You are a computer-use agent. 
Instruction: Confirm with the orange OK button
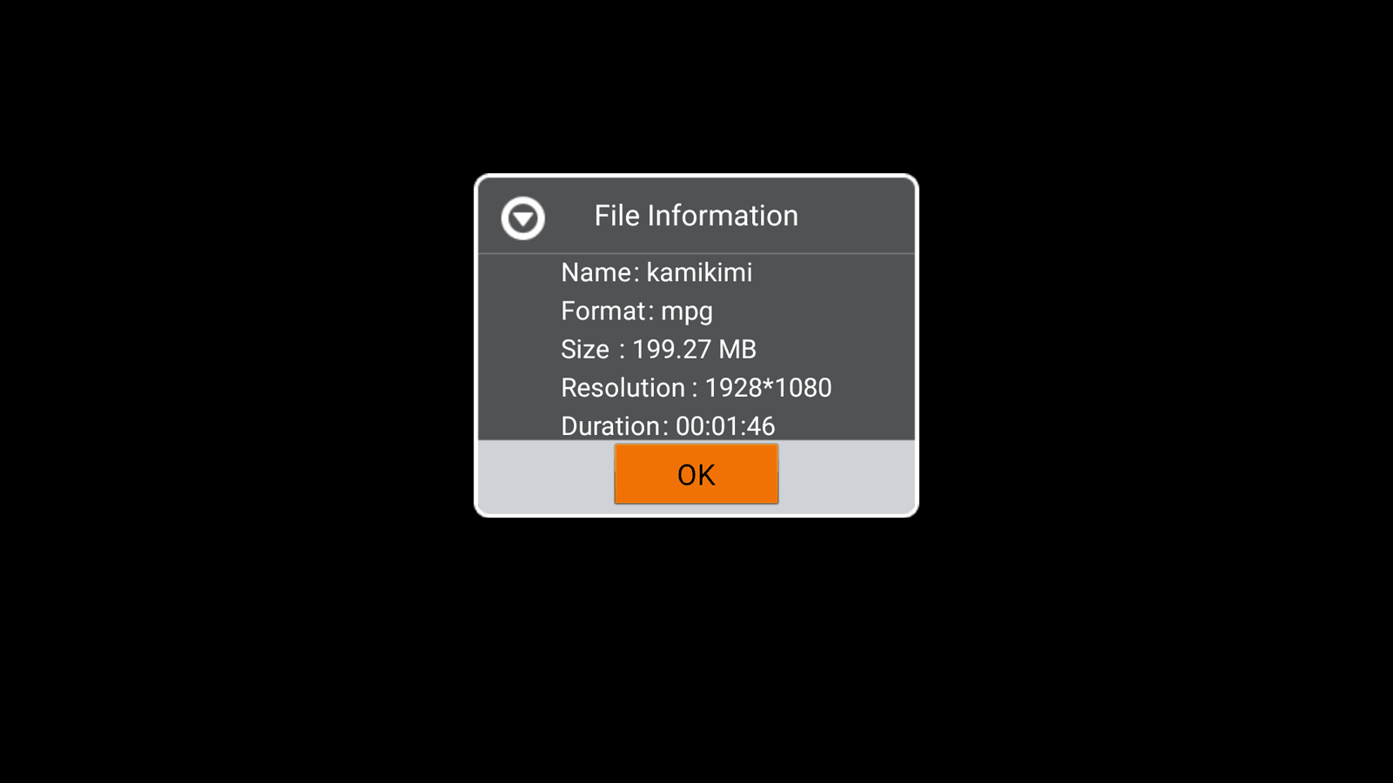[x=696, y=474]
